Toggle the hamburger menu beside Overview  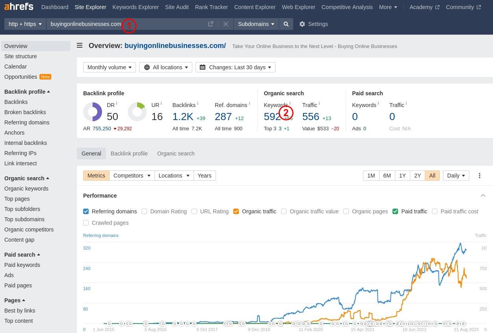[80, 46]
